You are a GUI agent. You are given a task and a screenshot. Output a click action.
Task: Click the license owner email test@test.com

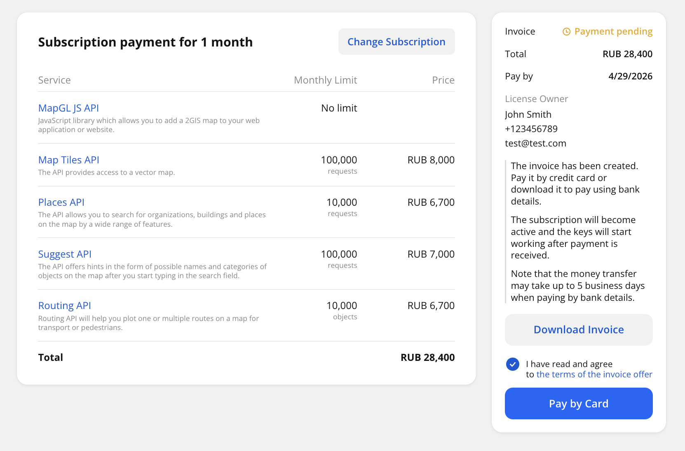pos(535,143)
